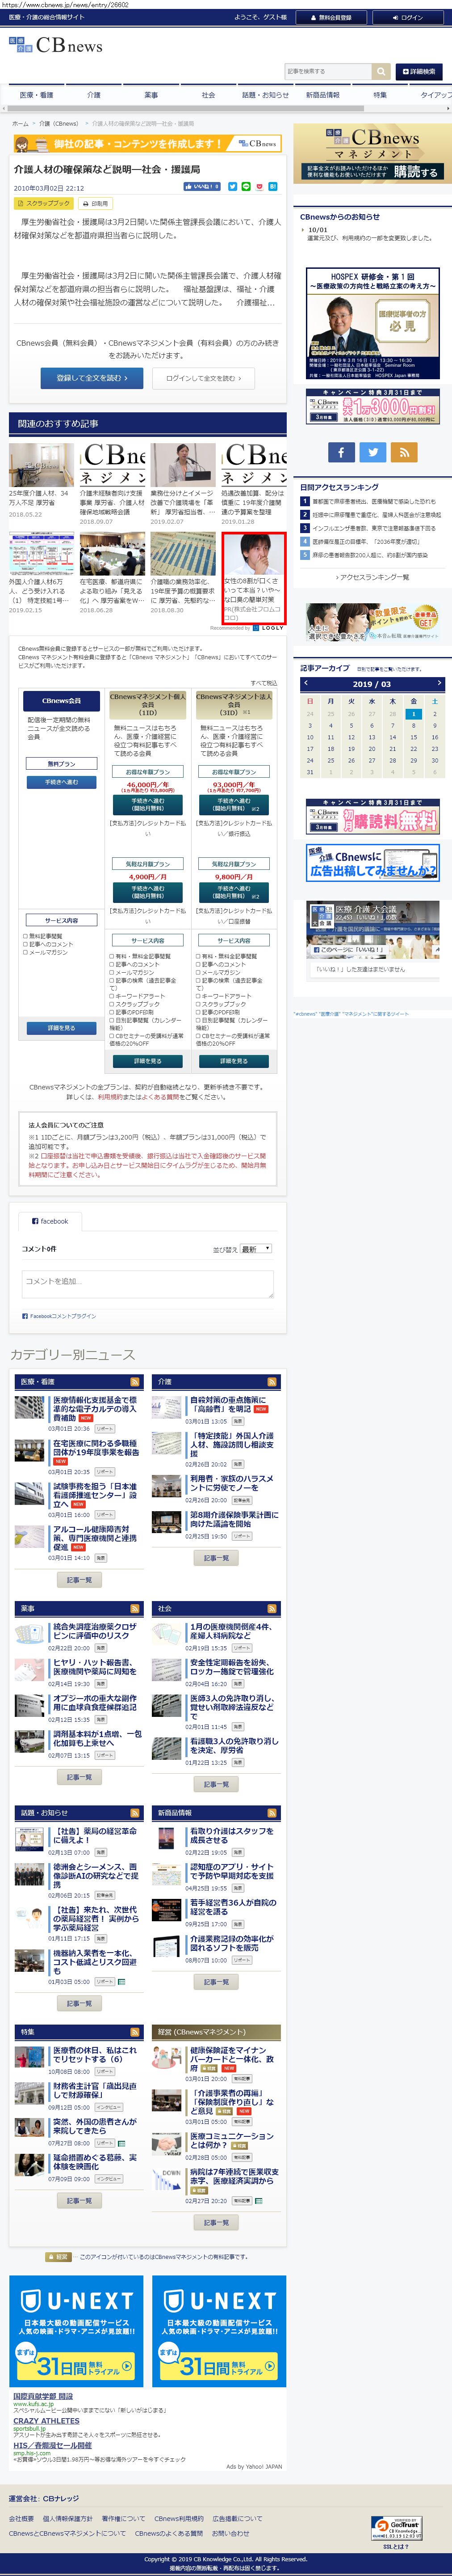Click the RSS icon of the 社会 category
452x2576 pixels.
pos(272,1608)
